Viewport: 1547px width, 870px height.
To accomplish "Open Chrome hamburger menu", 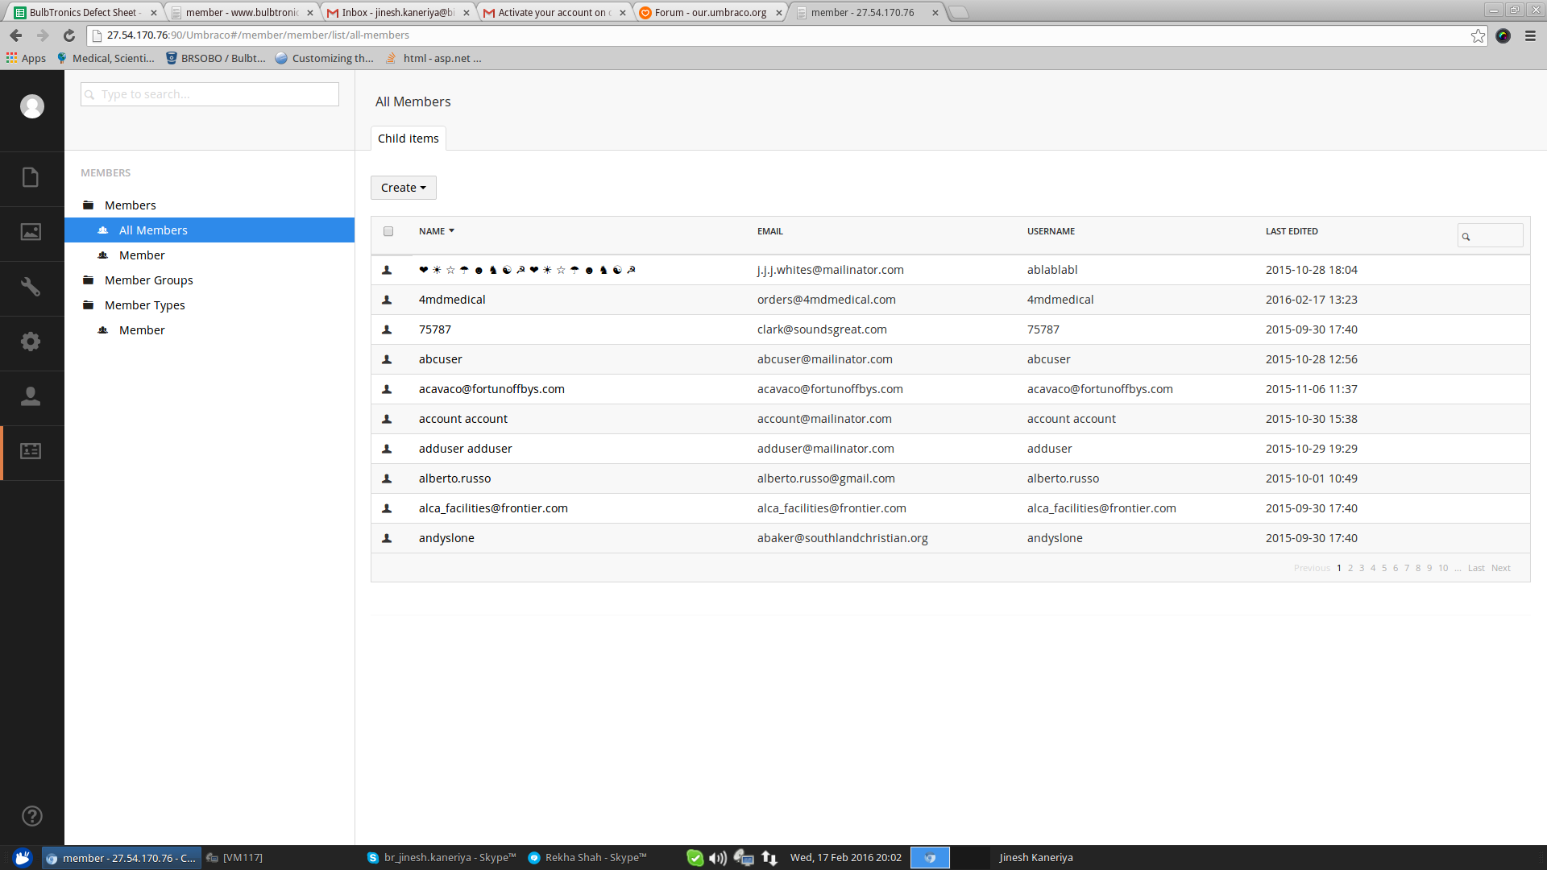I will (x=1530, y=35).
